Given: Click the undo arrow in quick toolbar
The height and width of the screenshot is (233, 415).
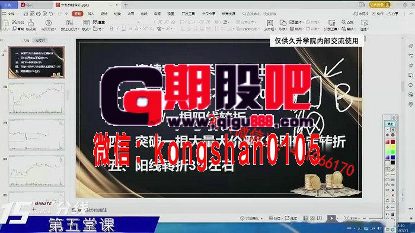Looking at the screenshot, I should point(51,14).
